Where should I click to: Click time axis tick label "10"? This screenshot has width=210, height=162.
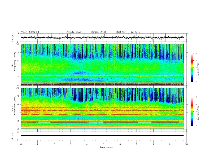(x=186, y=144)
